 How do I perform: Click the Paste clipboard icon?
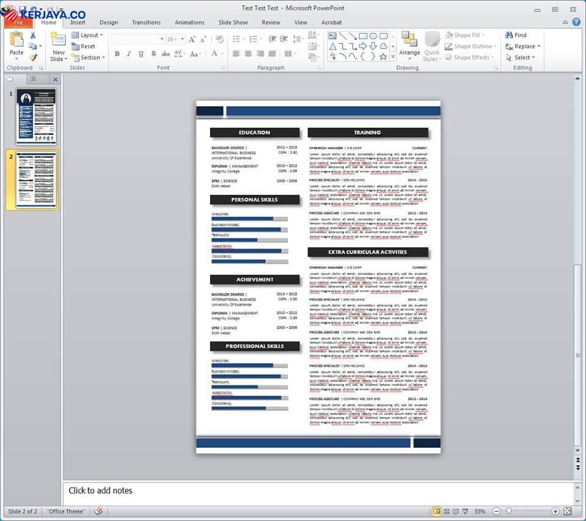16,40
